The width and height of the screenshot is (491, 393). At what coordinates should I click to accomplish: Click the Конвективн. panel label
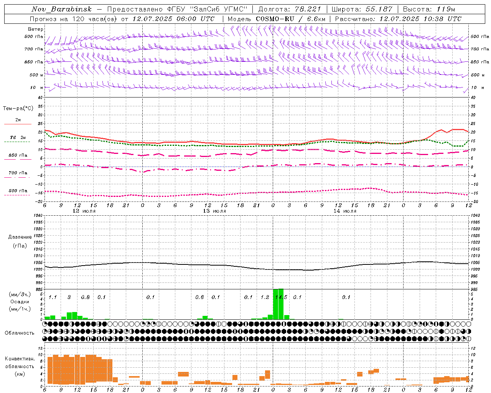(20, 359)
